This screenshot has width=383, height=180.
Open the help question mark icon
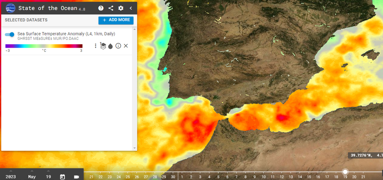coord(101,8)
